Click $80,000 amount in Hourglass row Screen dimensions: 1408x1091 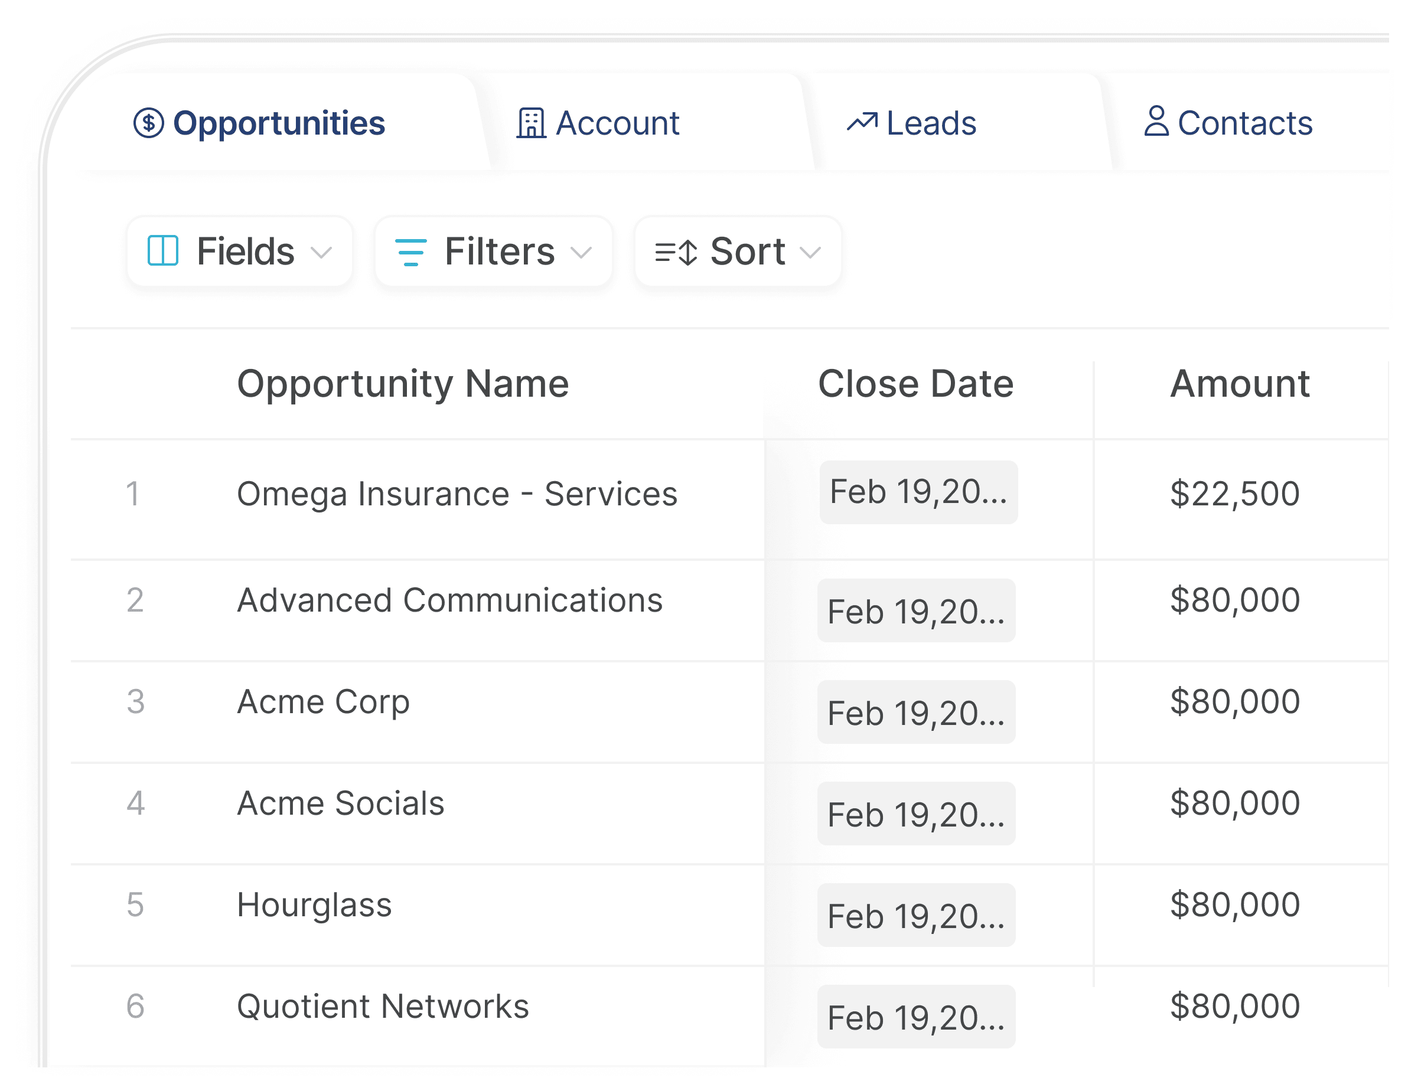point(1234,906)
